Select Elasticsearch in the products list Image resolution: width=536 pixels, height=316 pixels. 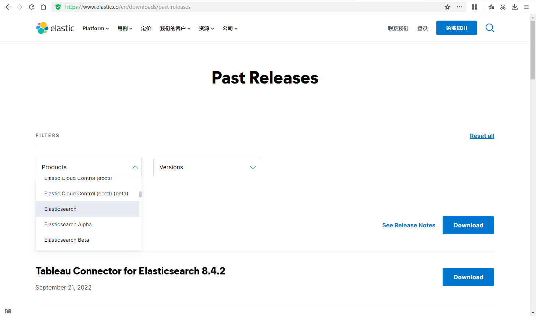coord(60,209)
